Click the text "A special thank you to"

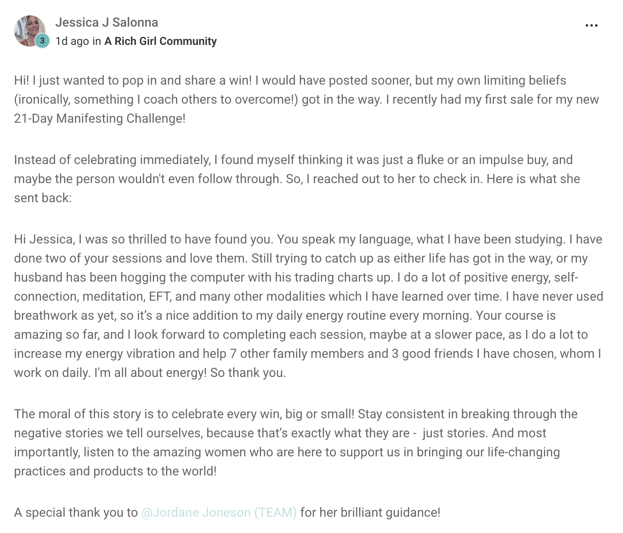point(76,512)
